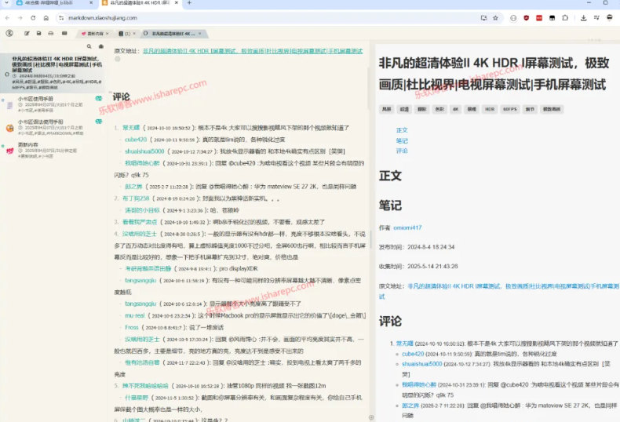
Task: Open commenter cube420 link in preview pane
Action: 413,354
